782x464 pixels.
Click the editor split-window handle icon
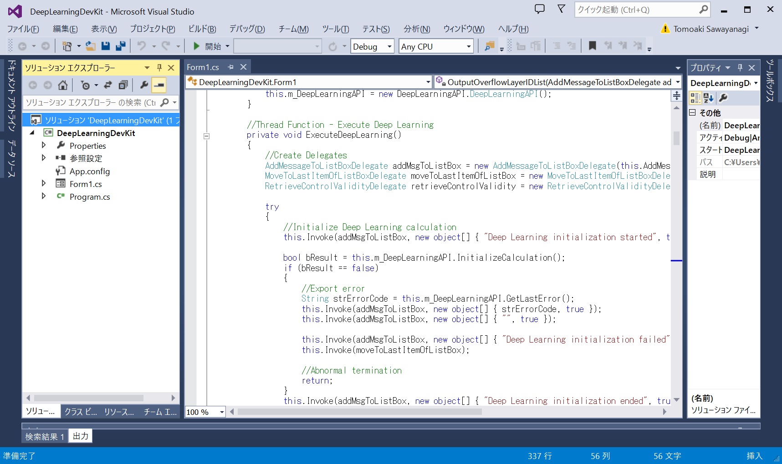point(677,96)
